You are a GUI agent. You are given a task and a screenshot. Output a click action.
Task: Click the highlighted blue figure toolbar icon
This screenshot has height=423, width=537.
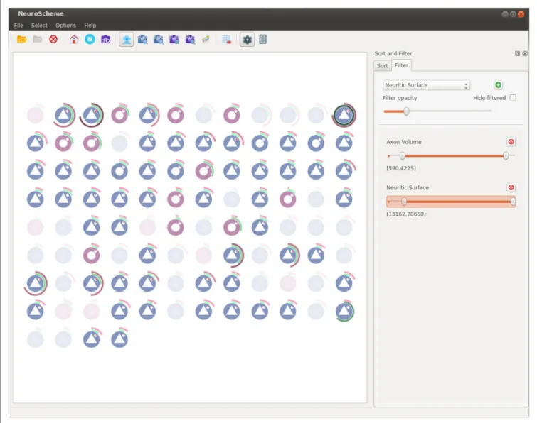point(127,40)
